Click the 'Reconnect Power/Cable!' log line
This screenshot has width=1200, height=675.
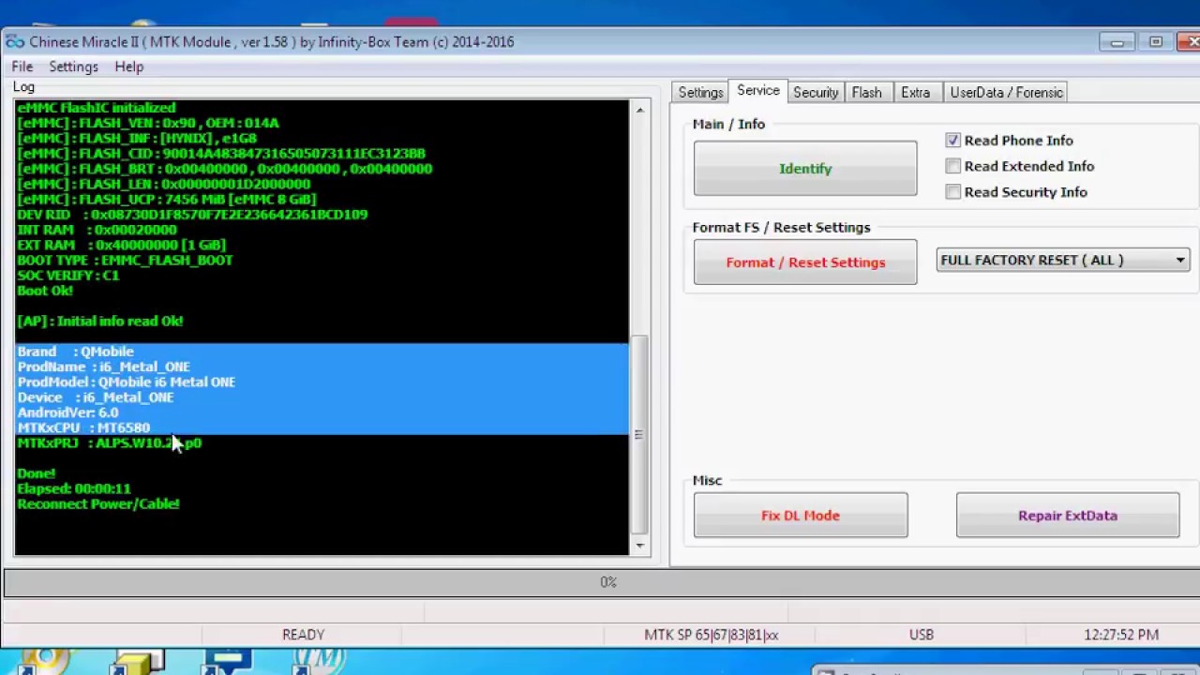point(98,503)
